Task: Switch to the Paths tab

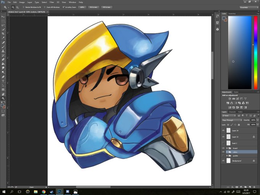Action: coord(240,112)
